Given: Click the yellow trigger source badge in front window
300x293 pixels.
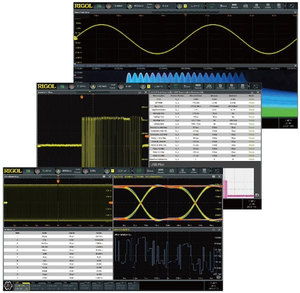Looking at the screenshot, I should [112, 171].
